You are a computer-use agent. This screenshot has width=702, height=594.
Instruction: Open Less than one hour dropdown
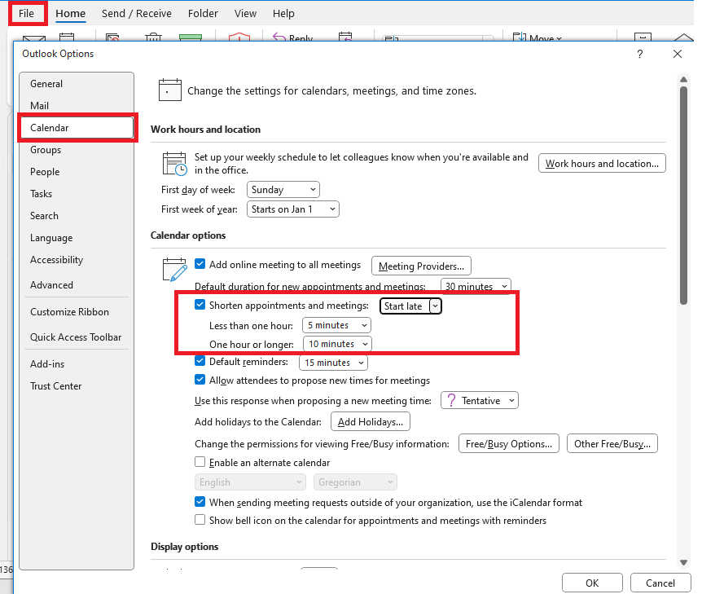click(336, 325)
